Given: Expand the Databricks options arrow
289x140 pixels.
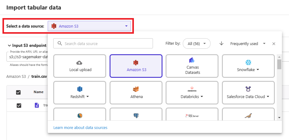Looking at the screenshot, I should coord(202,96).
